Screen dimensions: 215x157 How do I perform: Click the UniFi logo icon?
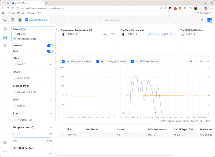tap(5, 20)
